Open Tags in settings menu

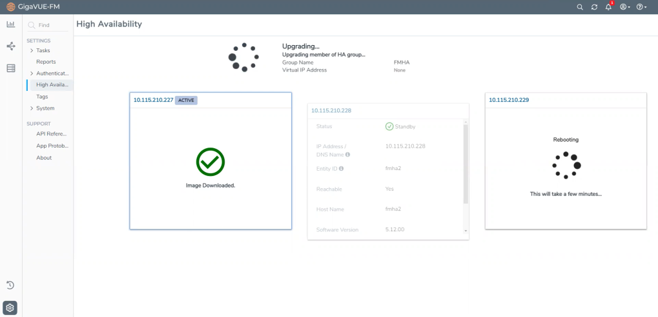point(42,97)
